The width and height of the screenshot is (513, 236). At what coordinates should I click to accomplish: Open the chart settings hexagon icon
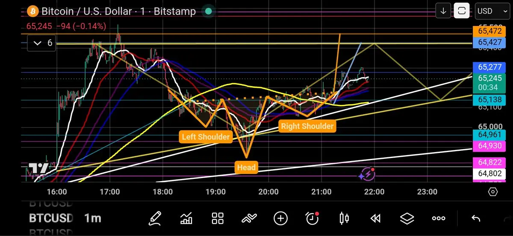click(492, 192)
